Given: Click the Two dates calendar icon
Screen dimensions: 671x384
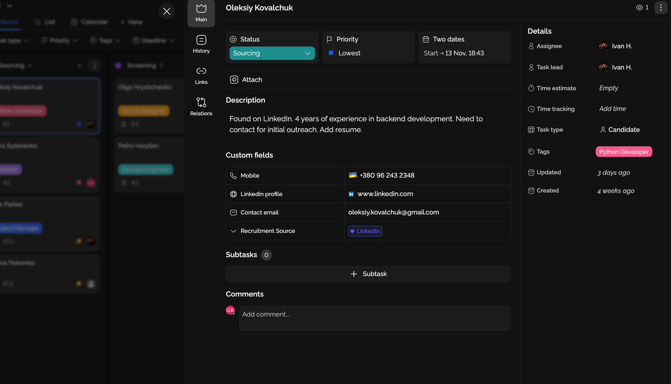Looking at the screenshot, I should [425, 39].
